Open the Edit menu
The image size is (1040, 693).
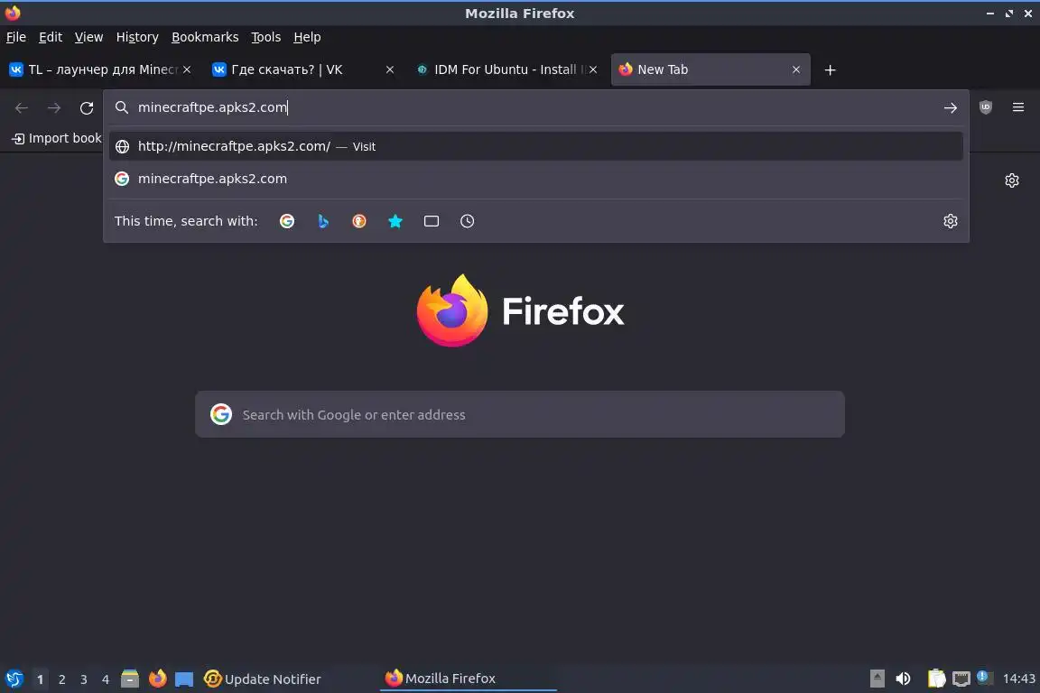51,37
